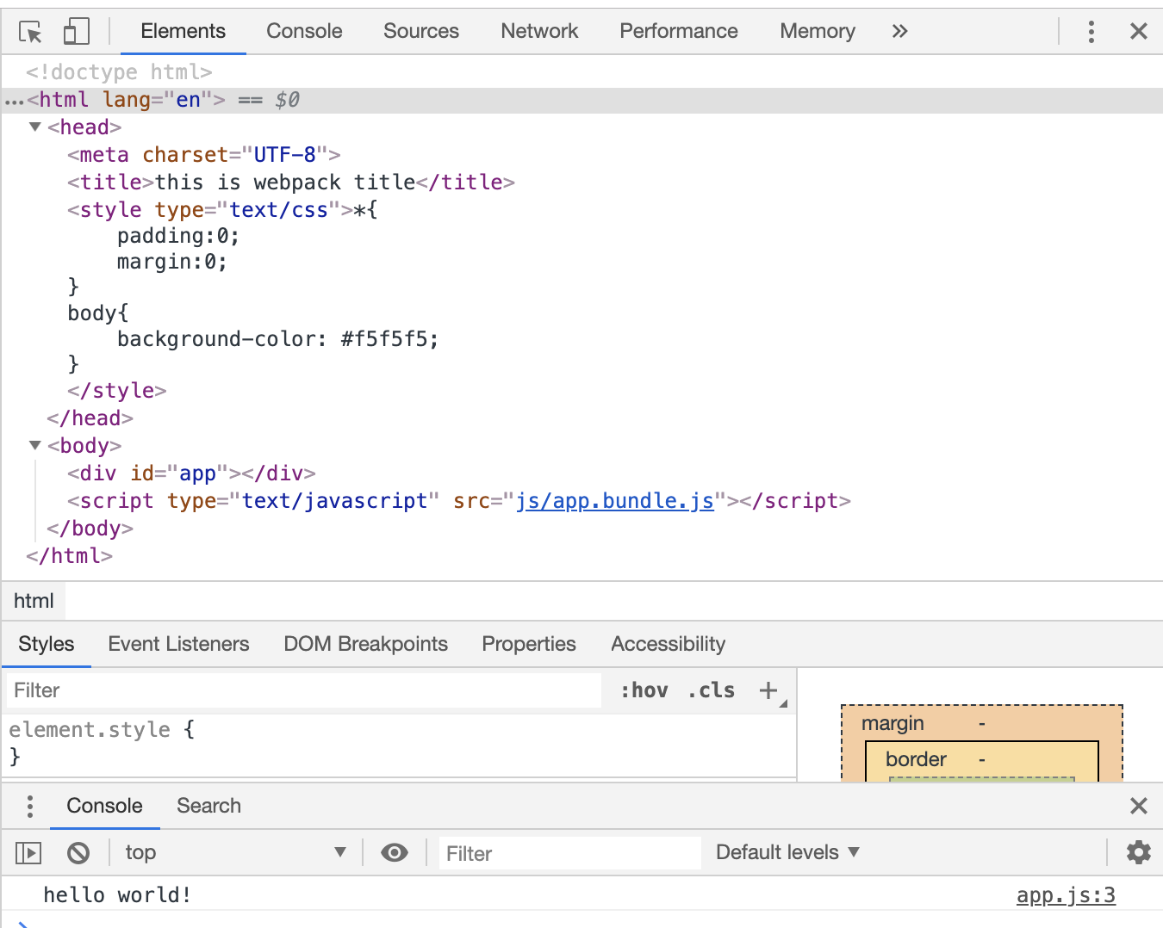Click the doctype html line
This screenshot has width=1163, height=928.
tap(119, 72)
